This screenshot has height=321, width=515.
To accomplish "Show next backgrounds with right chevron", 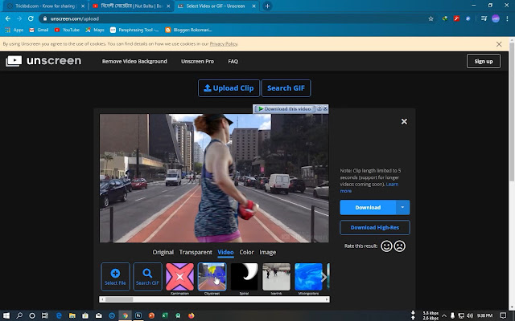I will [323, 277].
